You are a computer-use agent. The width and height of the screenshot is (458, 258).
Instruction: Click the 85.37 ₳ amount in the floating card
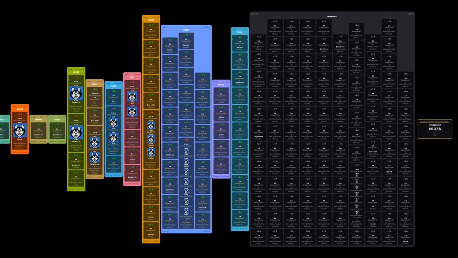coord(435,129)
